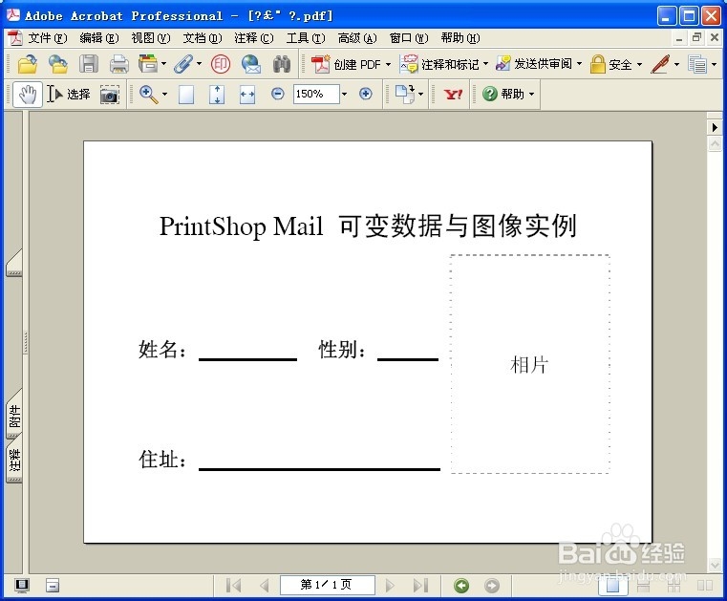Select continuous page layout in status bar
This screenshot has width=727, height=601.
click(643, 585)
